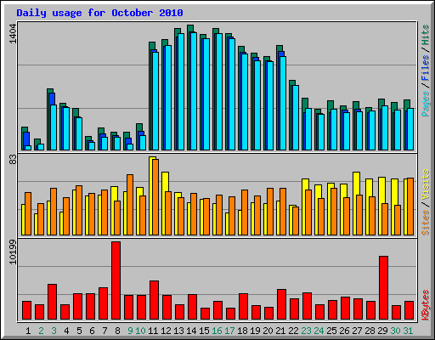Image resolution: width=435 pixels, height=340 pixels.
Task: Click day "22" on the x-axis
Action: click(293, 331)
